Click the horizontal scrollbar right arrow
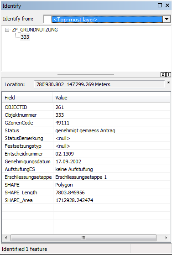 click(167, 238)
